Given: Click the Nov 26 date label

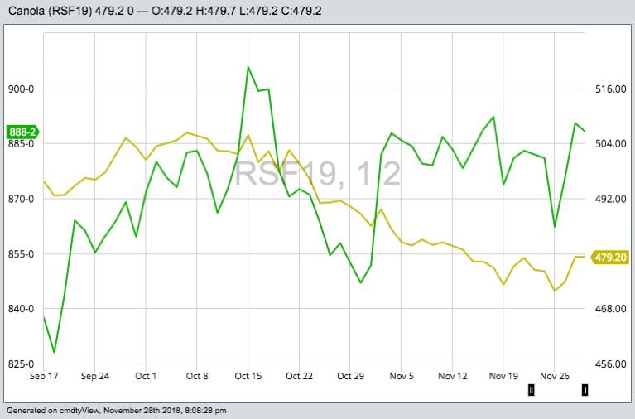Looking at the screenshot, I should [555, 376].
